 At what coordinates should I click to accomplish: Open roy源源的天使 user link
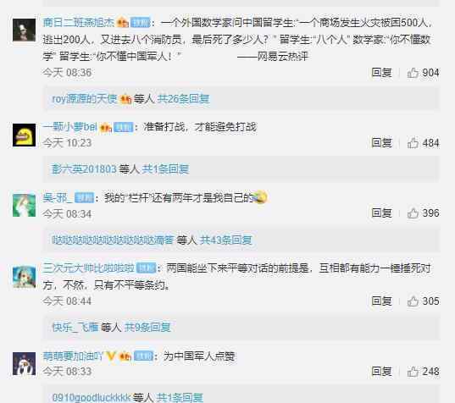pyautogui.click(x=85, y=99)
